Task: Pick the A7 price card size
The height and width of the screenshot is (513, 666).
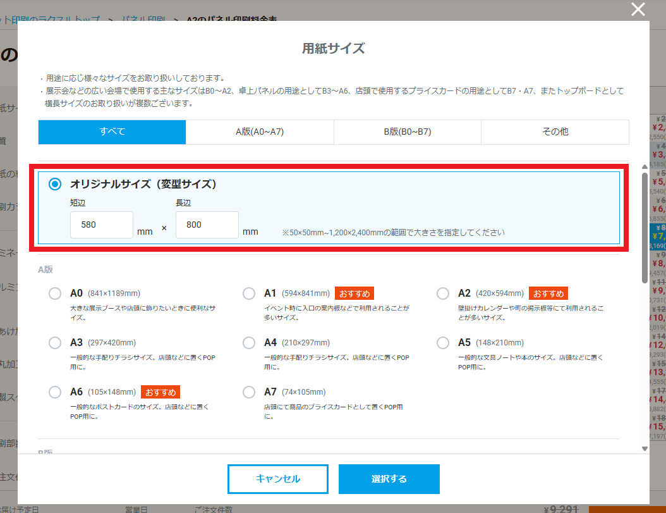Action: tap(249, 392)
